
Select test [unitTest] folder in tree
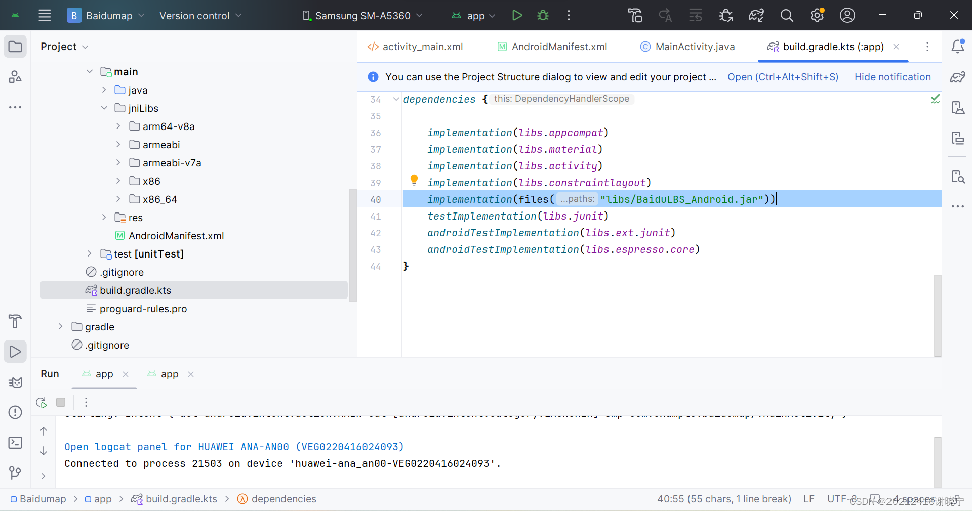point(142,253)
